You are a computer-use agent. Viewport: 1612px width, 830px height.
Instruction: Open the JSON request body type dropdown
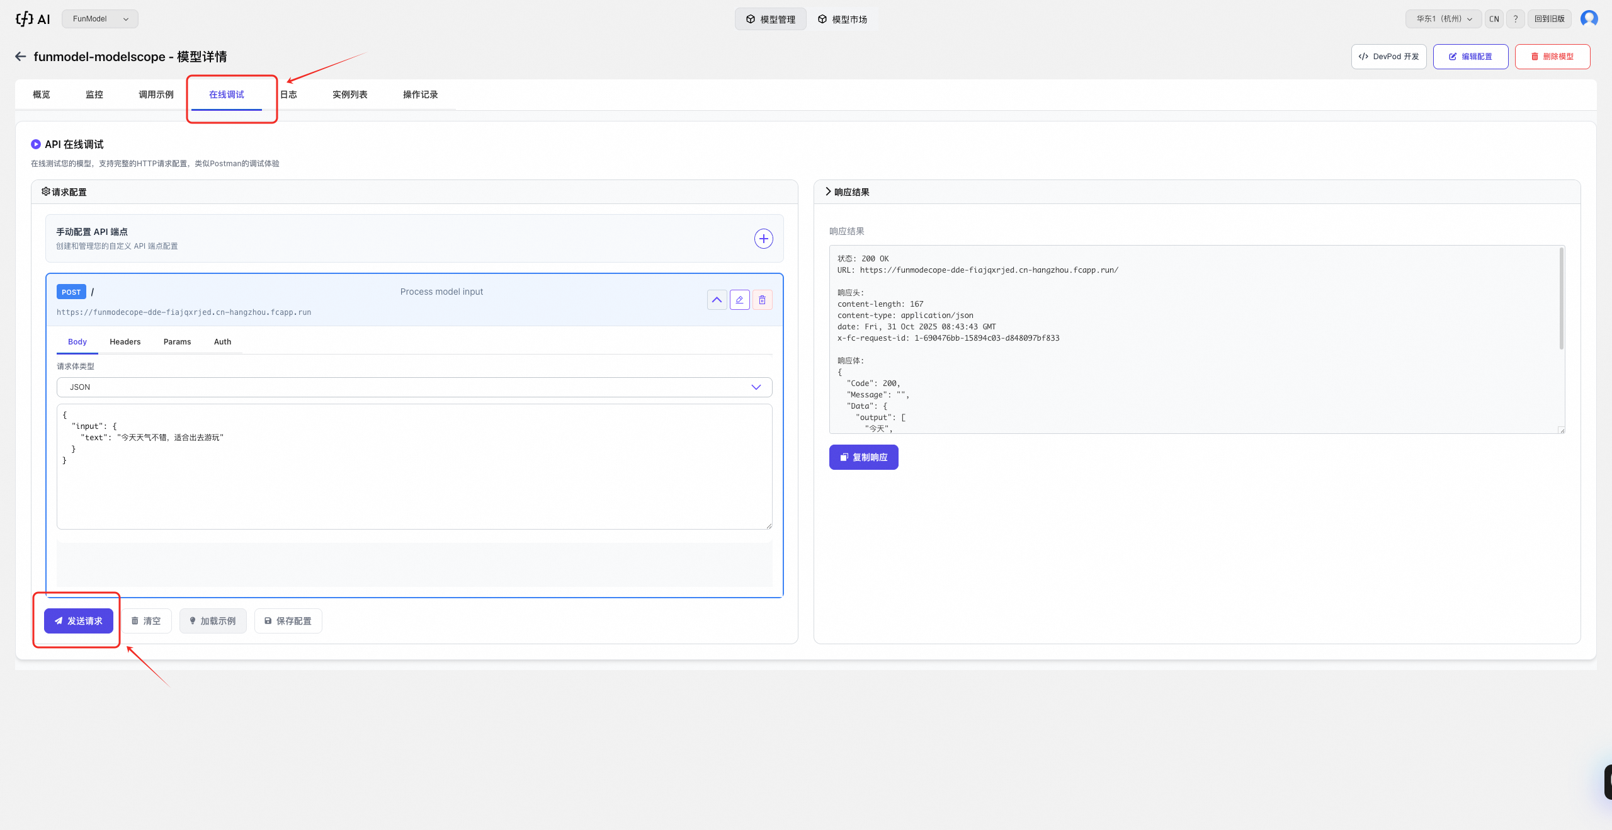(x=414, y=387)
